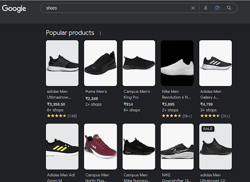The width and height of the screenshot is (250, 182).
Task: Click 'Nike Men Revolution 6 N...' title
Action: [176, 94]
